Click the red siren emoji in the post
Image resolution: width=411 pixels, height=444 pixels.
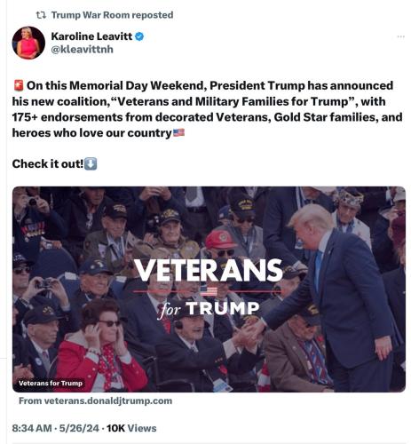coord(19,85)
